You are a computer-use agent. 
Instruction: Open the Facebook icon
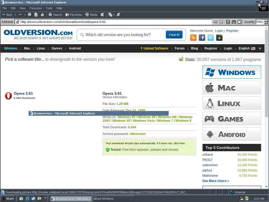coord(202,38)
